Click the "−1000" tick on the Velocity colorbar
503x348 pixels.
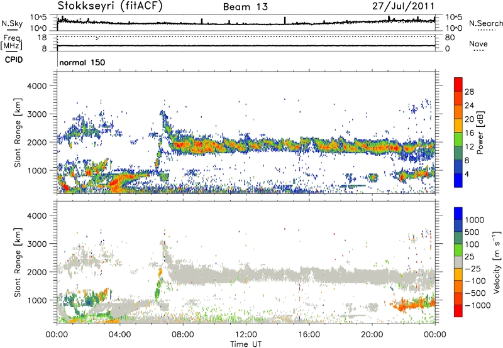pyautogui.click(x=477, y=305)
